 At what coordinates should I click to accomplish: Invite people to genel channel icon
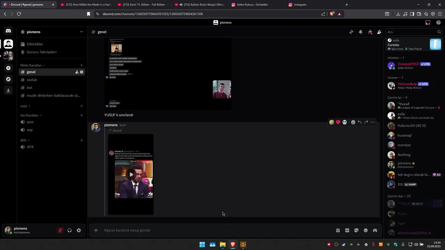[77, 72]
